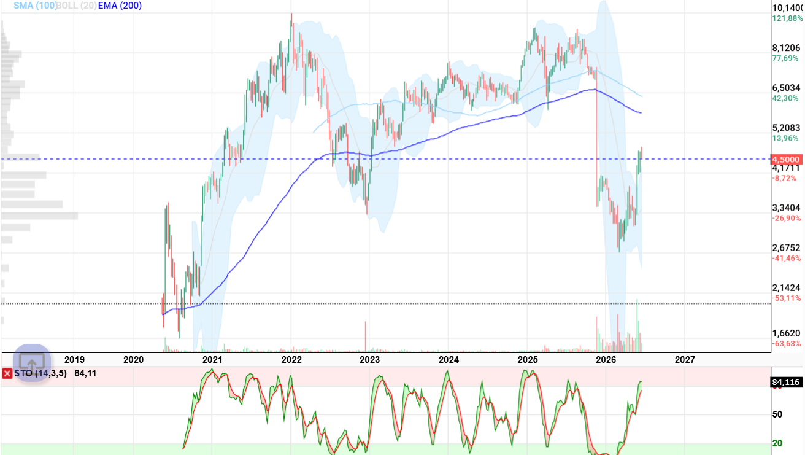Toggle the BOLL (20) indicator label
The height and width of the screenshot is (455, 805).
[x=75, y=5]
